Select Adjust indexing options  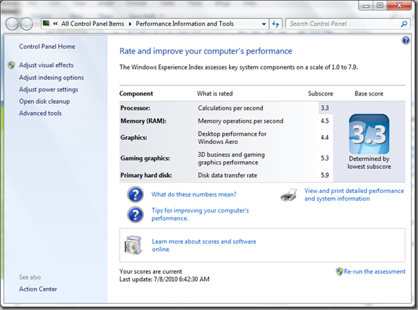pos(51,77)
